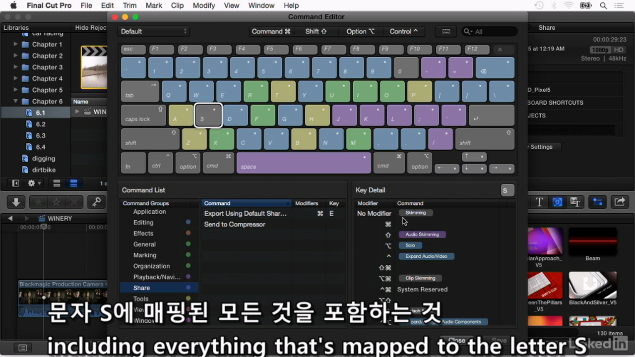The image size is (635, 357).
Task: Select the Share command group
Action: pos(159,288)
